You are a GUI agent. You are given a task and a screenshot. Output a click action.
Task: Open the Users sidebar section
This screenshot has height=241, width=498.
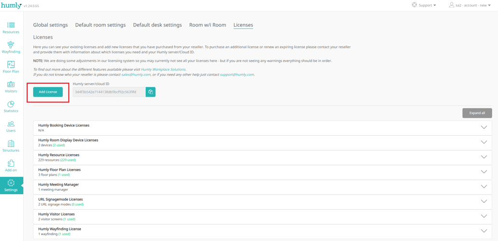(x=11, y=126)
